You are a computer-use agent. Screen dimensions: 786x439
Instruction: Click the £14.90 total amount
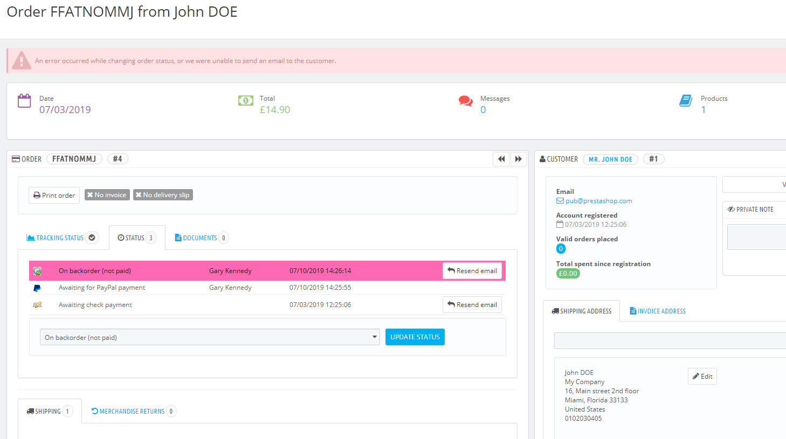tap(275, 110)
